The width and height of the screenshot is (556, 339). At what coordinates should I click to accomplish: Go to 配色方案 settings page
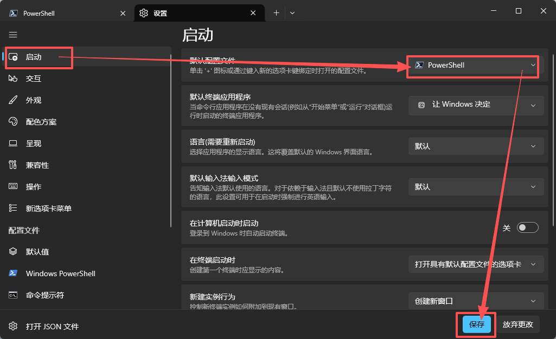[87, 121]
